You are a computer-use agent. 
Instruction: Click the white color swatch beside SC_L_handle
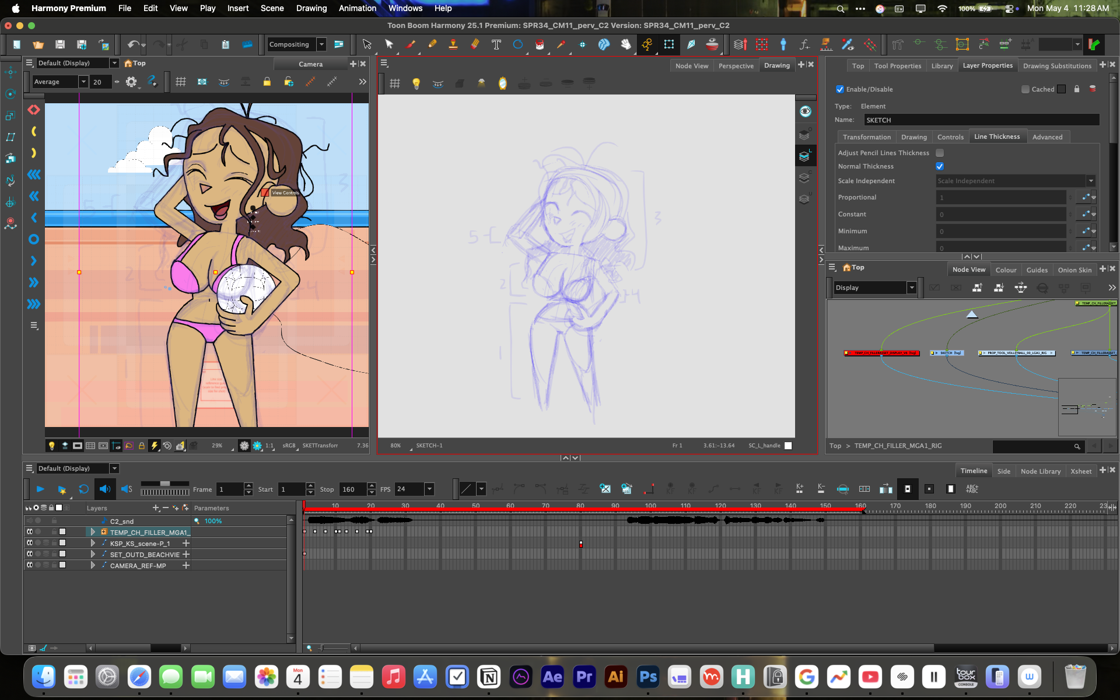[788, 446]
